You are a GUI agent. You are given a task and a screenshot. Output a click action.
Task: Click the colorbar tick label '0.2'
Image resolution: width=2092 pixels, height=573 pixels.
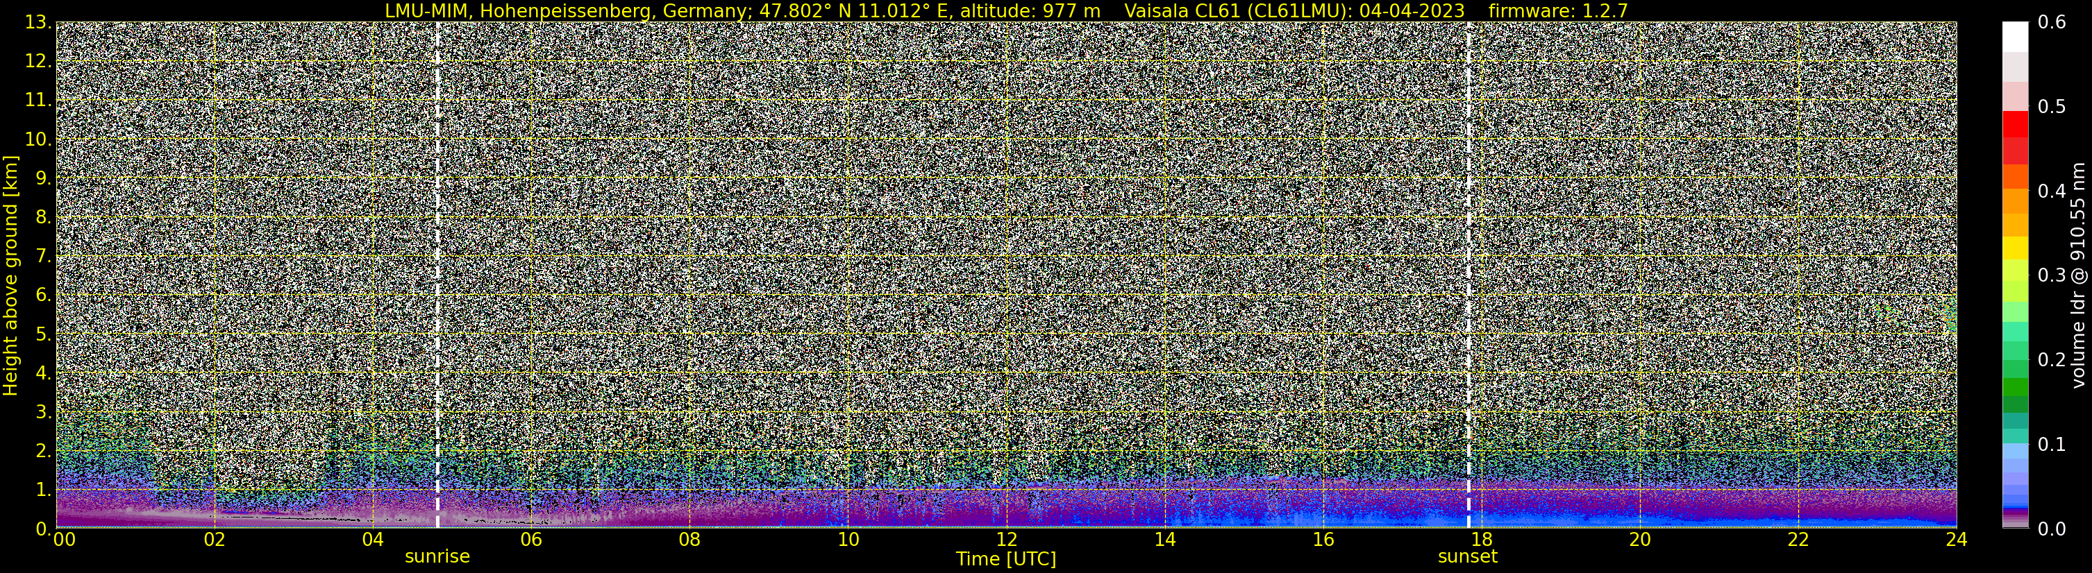coord(2052,359)
